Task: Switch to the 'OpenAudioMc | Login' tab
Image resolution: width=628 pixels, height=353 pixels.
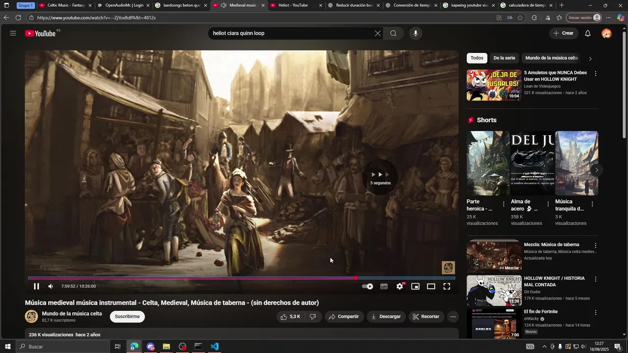Action: [x=123, y=5]
